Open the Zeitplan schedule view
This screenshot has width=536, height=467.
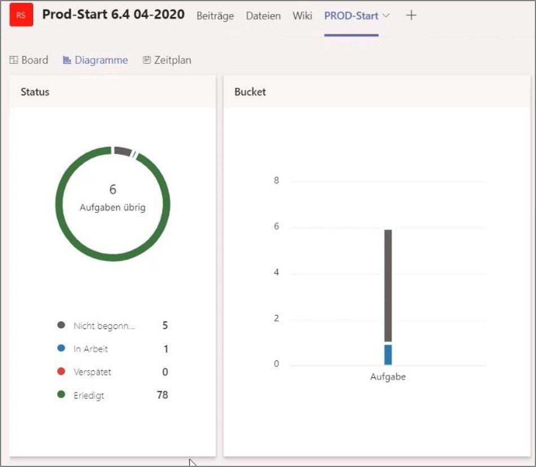[x=172, y=60]
